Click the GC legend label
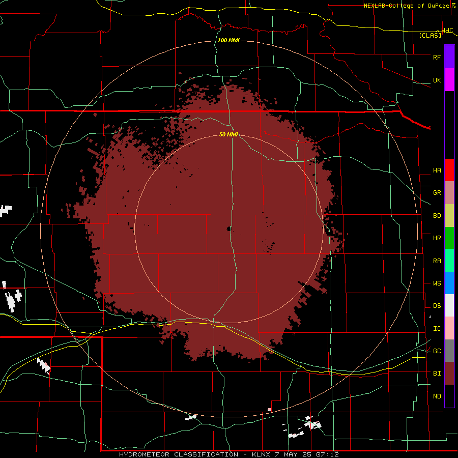The image size is (458, 458). pos(437,351)
